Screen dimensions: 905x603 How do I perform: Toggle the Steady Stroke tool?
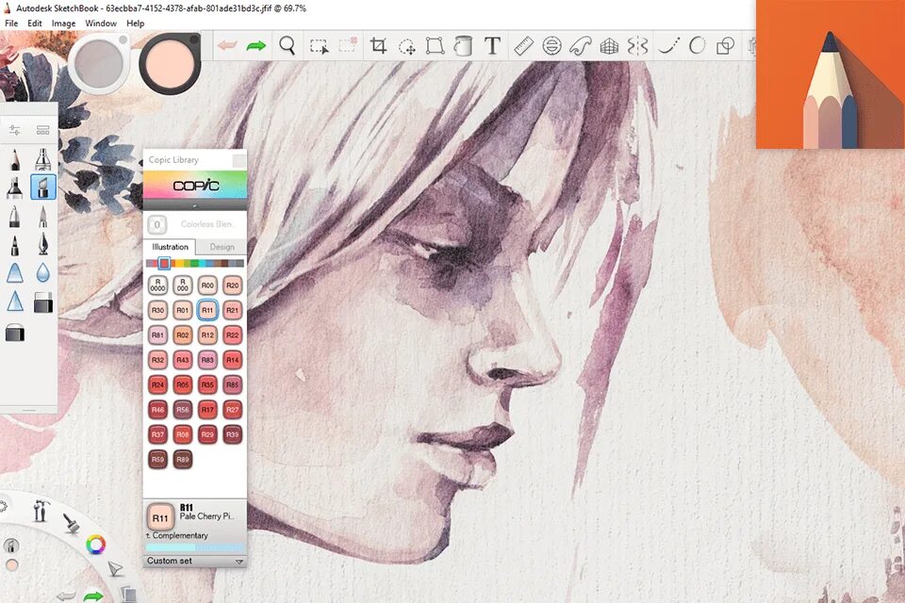pyautogui.click(x=668, y=45)
